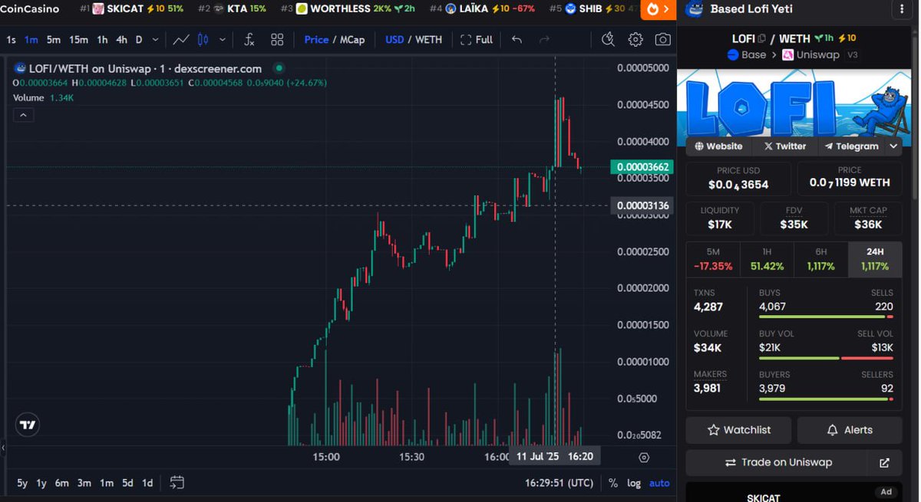Screen dimensions: 921x502
Task: Set chart range to 5y
Action: [x=22, y=483]
